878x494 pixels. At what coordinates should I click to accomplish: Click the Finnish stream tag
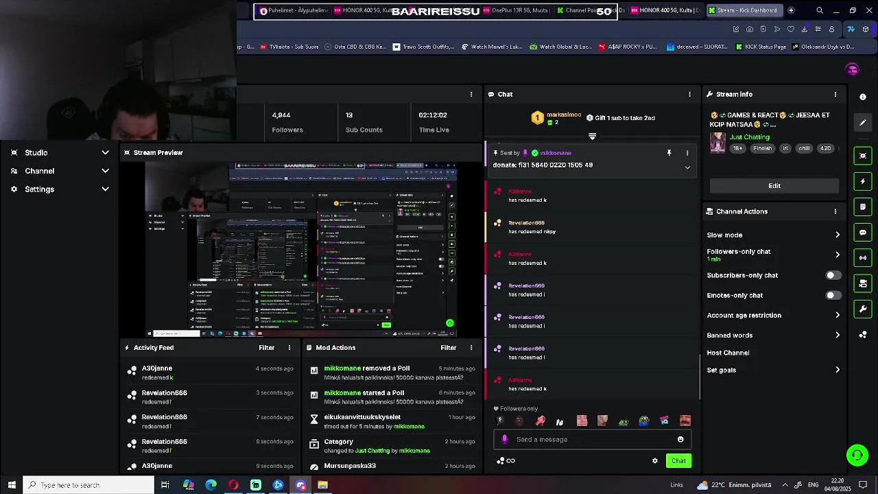pos(763,148)
